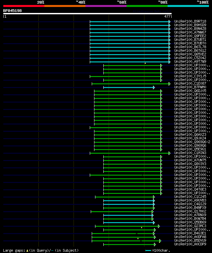Select the UniRef100_A0DFA8 label
Viewport: 212px width, 253px height.
tap(190, 237)
